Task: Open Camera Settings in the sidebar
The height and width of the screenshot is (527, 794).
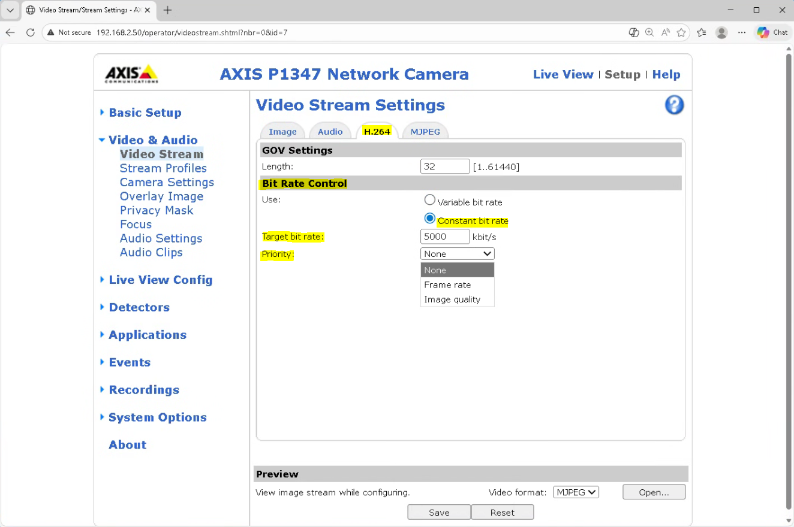Action: point(167,182)
